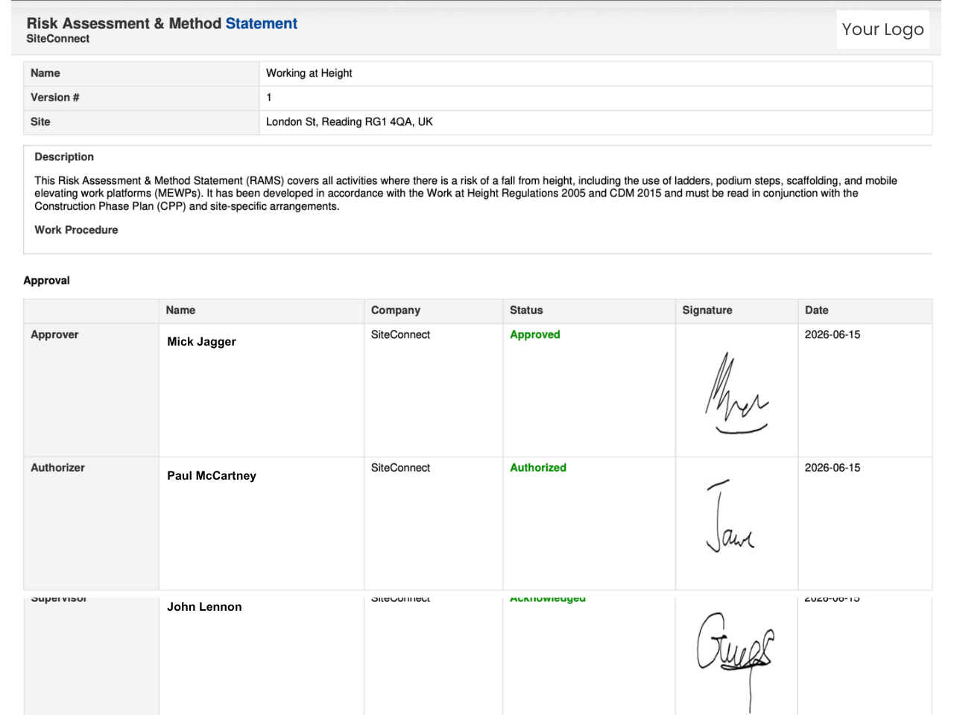The height and width of the screenshot is (715, 954).
Task: Select the name 'Paul McCartney'
Action: 212,475
